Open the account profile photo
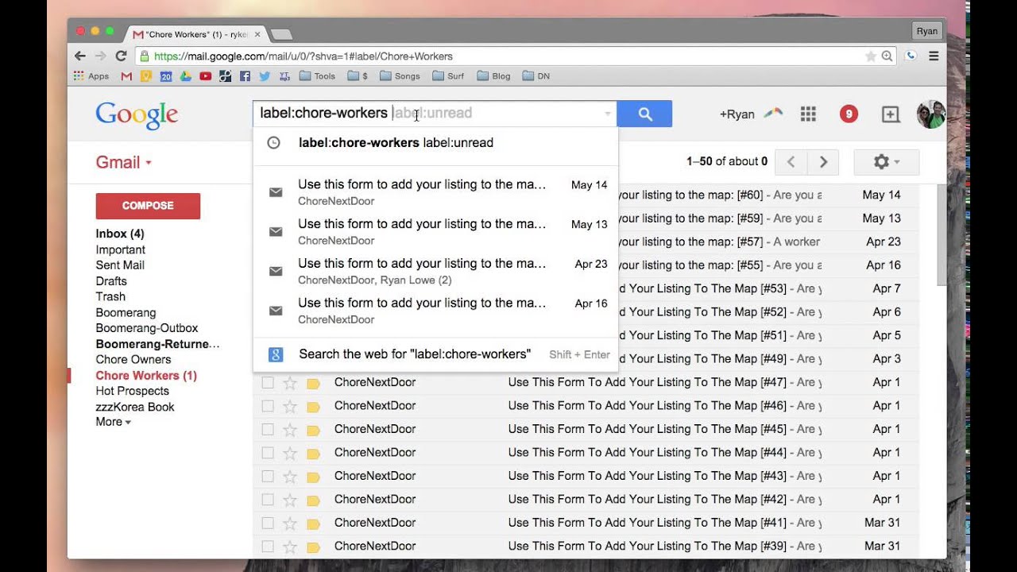 (x=931, y=114)
